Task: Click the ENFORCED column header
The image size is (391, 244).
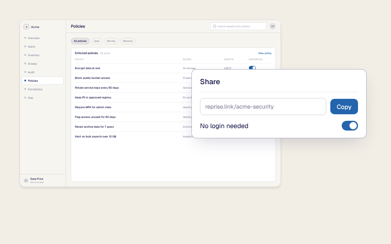Action: (255, 59)
